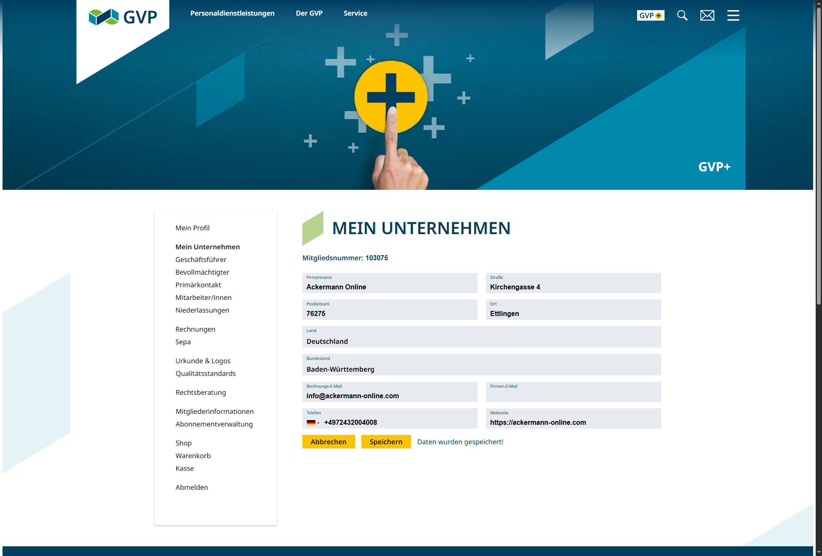Image resolution: width=822 pixels, height=556 pixels.
Task: Open the phone country code dropdown arrow
Action: 318,423
